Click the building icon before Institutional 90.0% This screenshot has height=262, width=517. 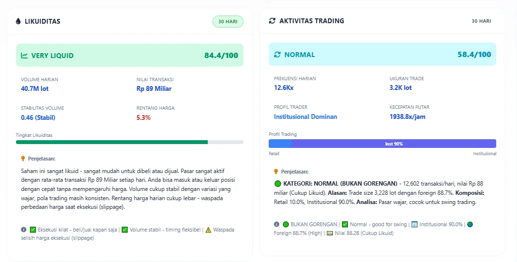coord(414,224)
